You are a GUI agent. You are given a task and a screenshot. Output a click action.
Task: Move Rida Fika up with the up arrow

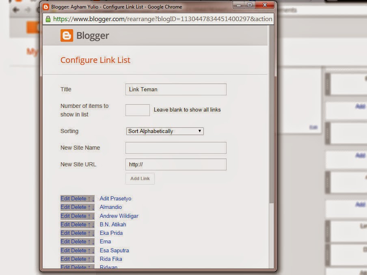coord(89,259)
